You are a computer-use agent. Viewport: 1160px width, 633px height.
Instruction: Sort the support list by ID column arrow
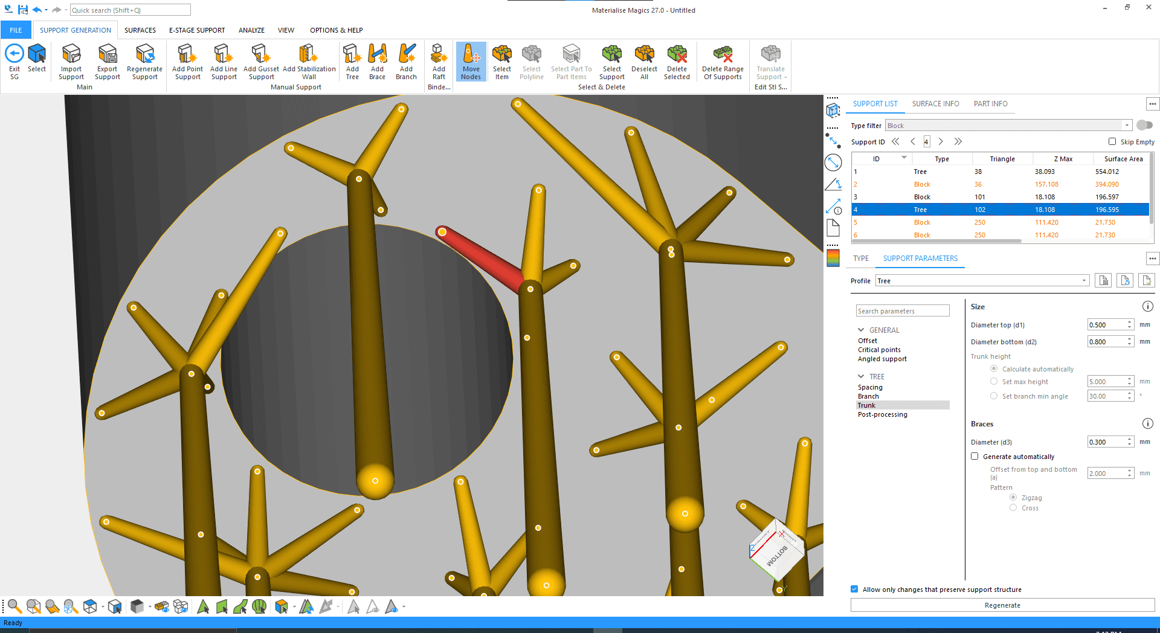tap(904, 158)
